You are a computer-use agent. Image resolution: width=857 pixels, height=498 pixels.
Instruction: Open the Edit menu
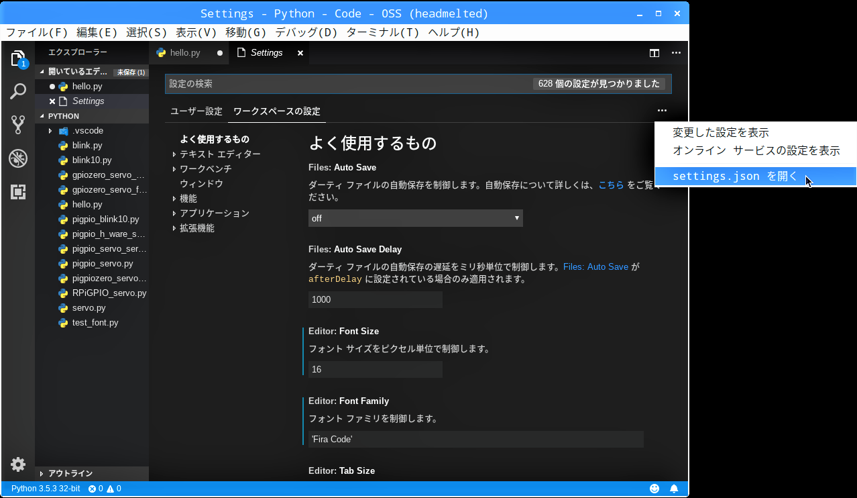(97, 32)
